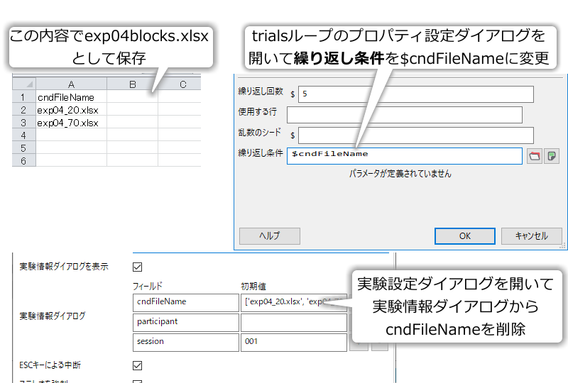Click the 初期値 column heading
This screenshot has width=568, height=383.
(x=253, y=286)
